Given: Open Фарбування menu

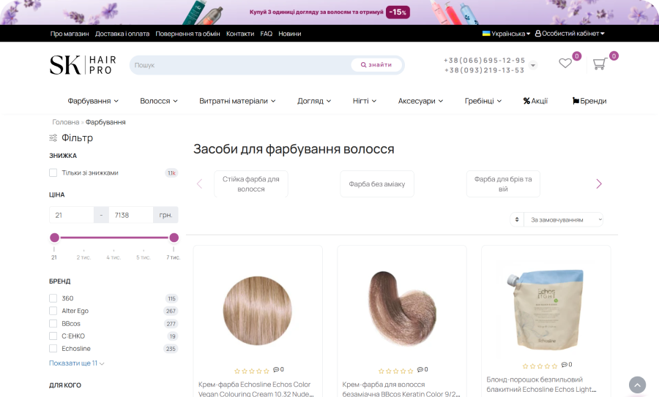Looking at the screenshot, I should tap(93, 101).
